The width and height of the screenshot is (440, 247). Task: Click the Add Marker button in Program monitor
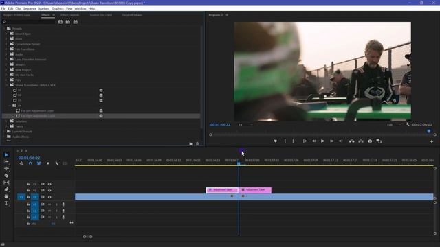(x=276, y=141)
